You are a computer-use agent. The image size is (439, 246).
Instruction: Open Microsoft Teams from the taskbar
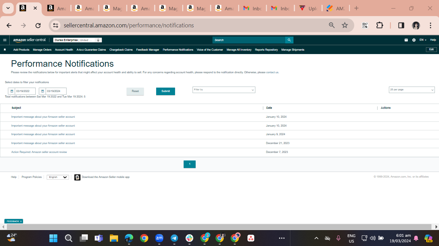pos(99,238)
